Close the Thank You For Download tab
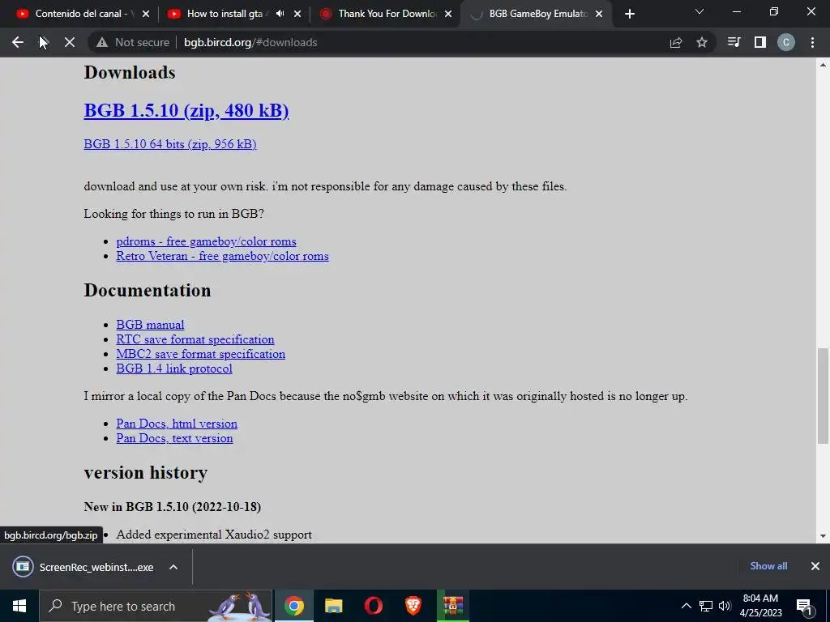 [448, 14]
